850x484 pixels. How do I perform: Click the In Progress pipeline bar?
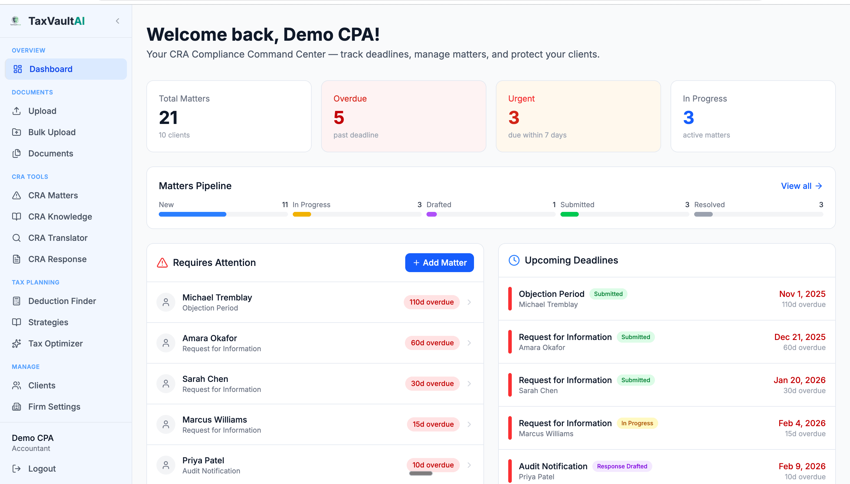tap(301, 214)
